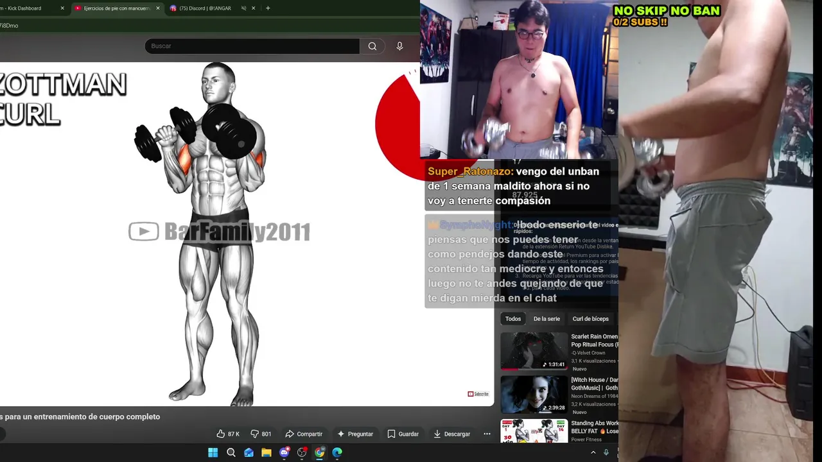The width and height of the screenshot is (822, 462).
Task: Like the video with 87 K thumbs-up
Action: click(228, 434)
